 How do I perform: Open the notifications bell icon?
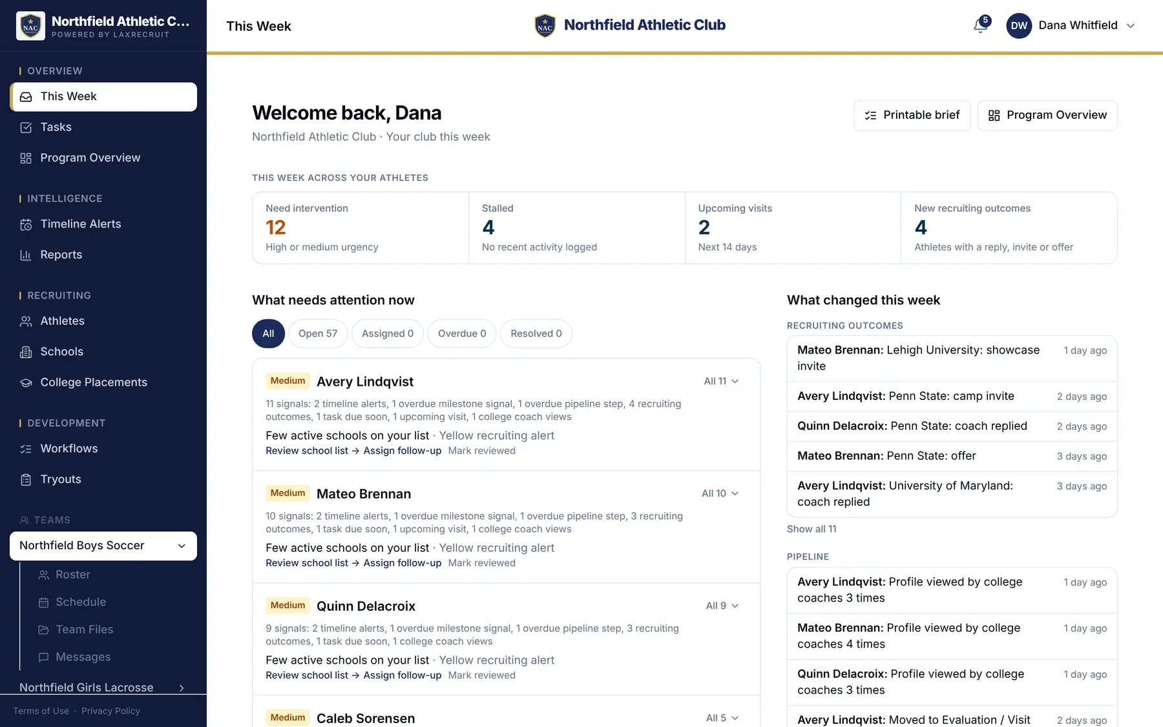[x=980, y=25]
